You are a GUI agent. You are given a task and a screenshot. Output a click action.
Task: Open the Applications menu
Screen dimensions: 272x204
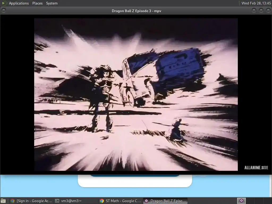click(x=19, y=3)
